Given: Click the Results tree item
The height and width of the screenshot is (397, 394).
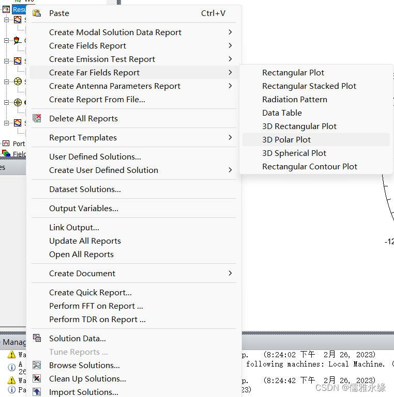Looking at the screenshot, I should 19,10.
